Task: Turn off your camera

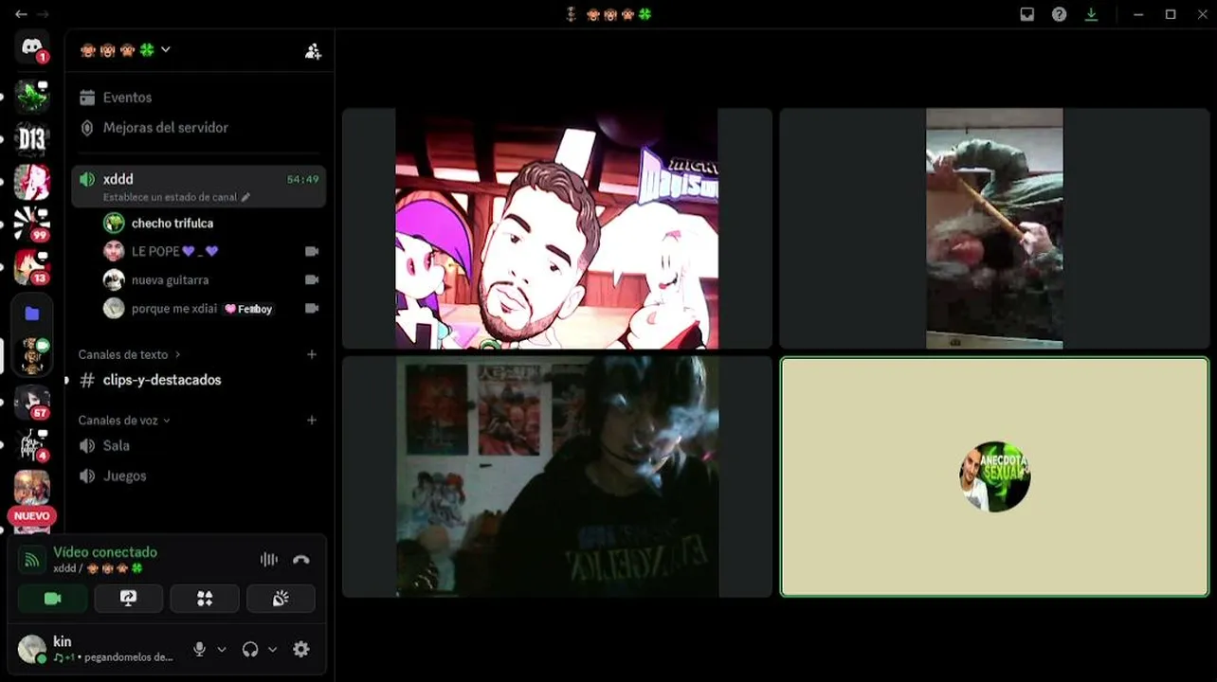Action: pos(52,599)
